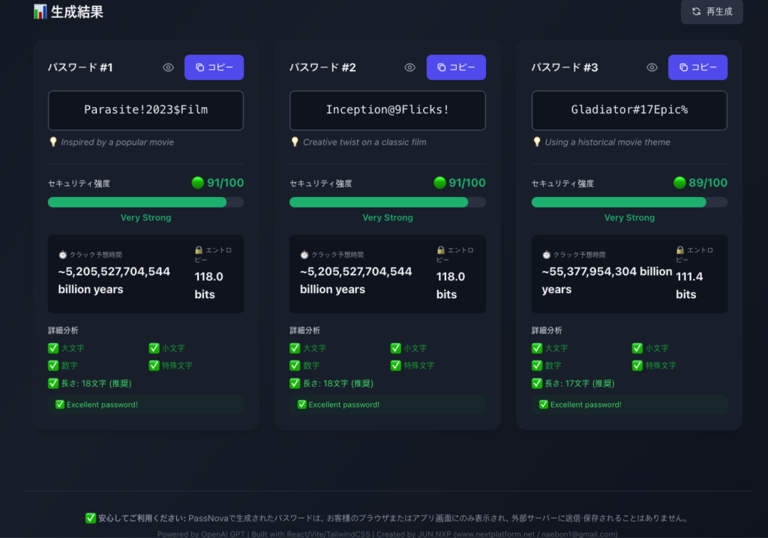
Task: Click Password #1 security strength bar
Action: tap(145, 202)
